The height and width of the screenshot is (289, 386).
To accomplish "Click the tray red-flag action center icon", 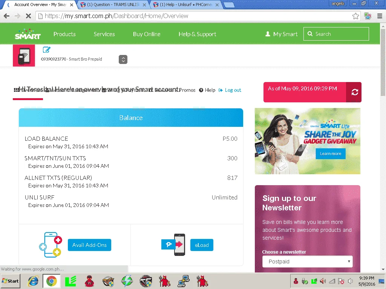I will click(341, 281).
